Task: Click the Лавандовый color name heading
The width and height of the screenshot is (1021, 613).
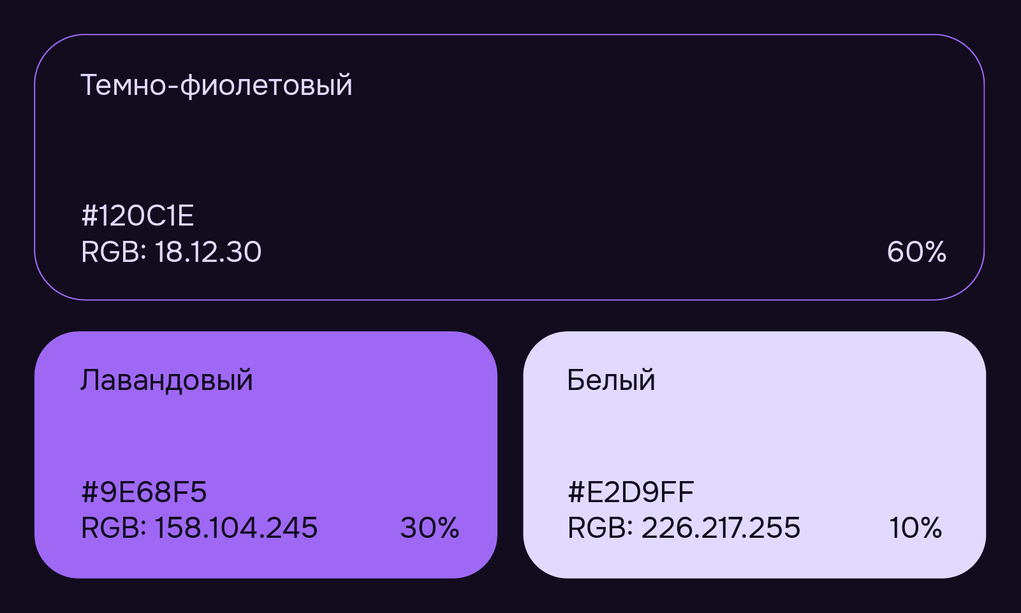Action: pos(166,380)
